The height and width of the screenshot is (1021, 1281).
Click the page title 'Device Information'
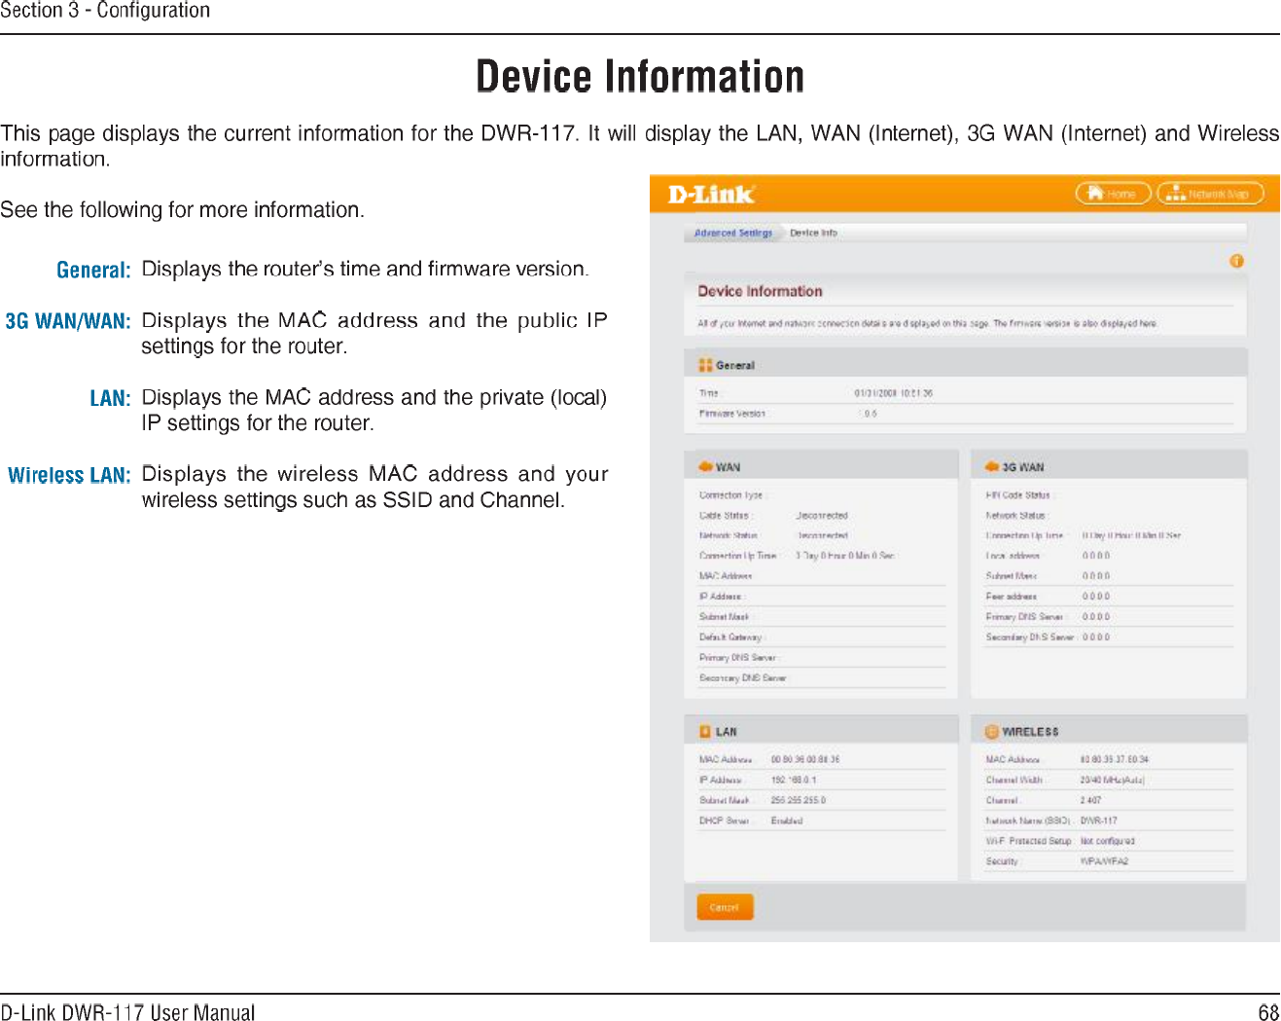pos(640,77)
